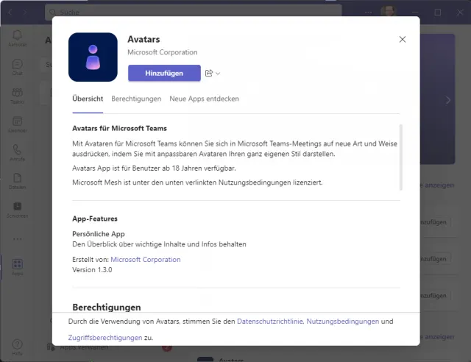471x362 pixels.
Task: Click Microsoft Corporation publisher text under title
Action: click(162, 52)
